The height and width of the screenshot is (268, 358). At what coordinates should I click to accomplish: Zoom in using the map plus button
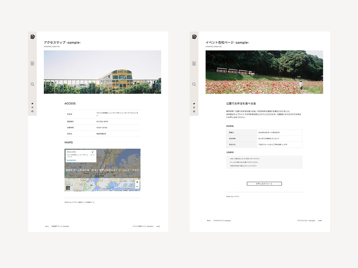(137, 182)
